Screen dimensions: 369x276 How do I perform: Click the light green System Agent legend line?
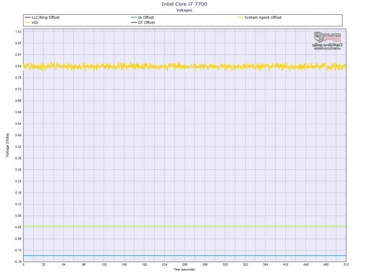[x=241, y=18]
